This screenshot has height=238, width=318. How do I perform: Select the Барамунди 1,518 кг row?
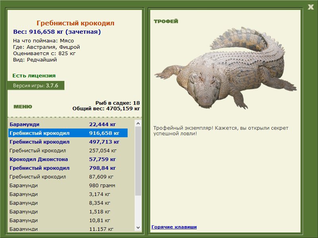(x=68, y=211)
